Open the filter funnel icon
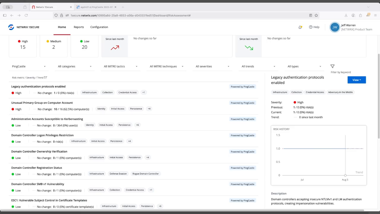 (332, 66)
